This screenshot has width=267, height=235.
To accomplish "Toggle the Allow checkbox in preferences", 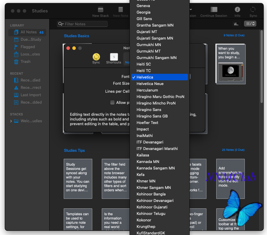I will 112,102.
